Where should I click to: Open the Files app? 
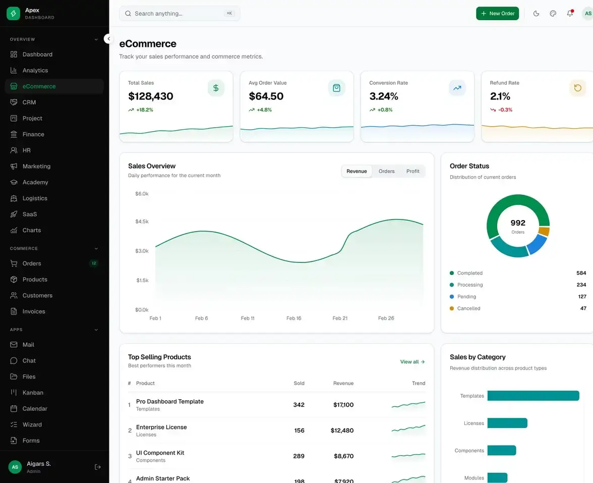click(54, 377)
